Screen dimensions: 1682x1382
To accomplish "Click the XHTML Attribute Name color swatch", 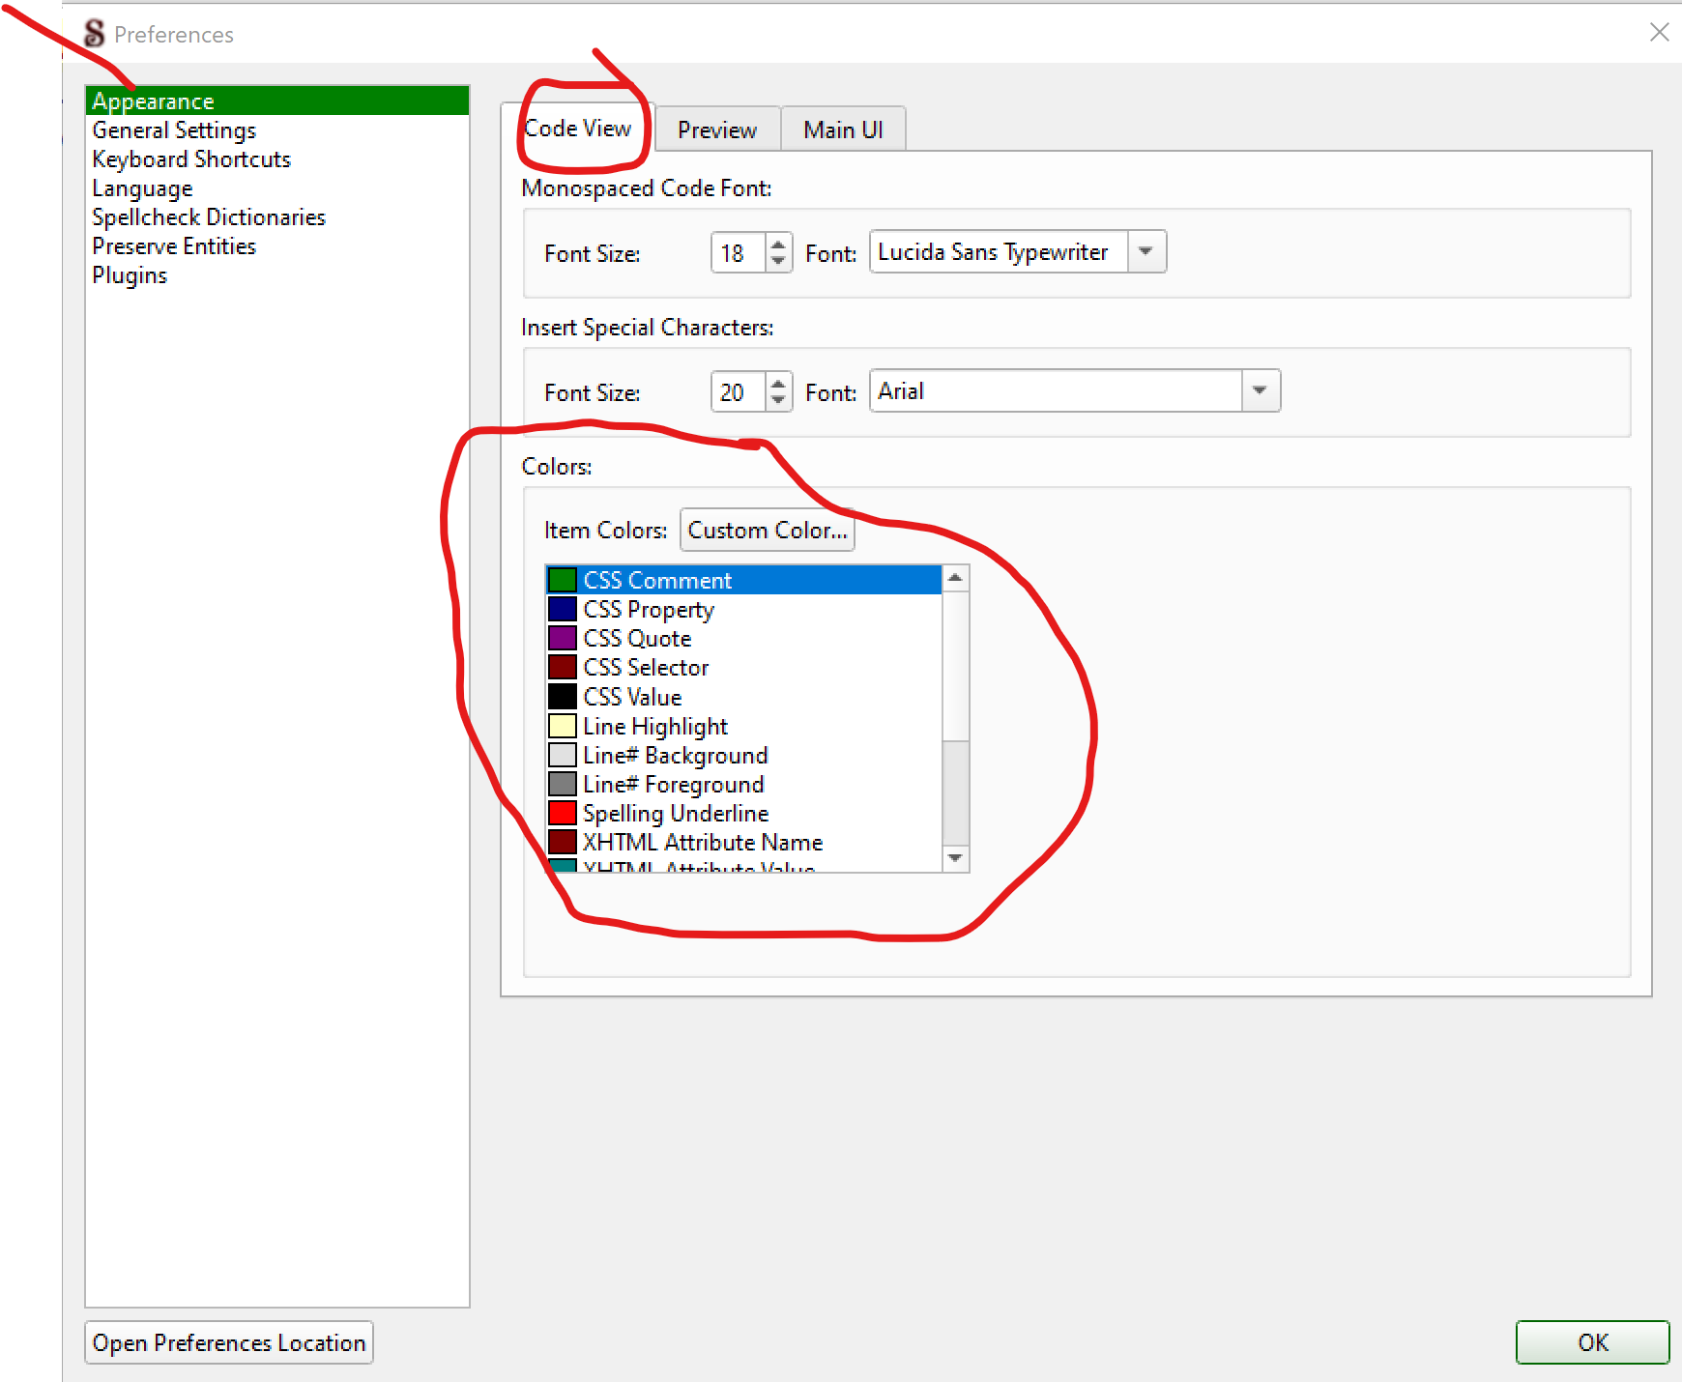I will (563, 842).
